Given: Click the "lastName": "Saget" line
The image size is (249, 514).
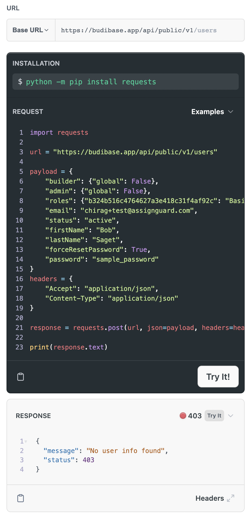Looking at the screenshot, I should tap(84, 240).
